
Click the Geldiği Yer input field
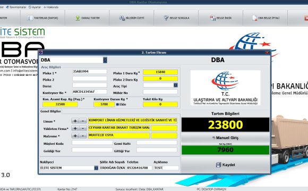click(x=92, y=150)
